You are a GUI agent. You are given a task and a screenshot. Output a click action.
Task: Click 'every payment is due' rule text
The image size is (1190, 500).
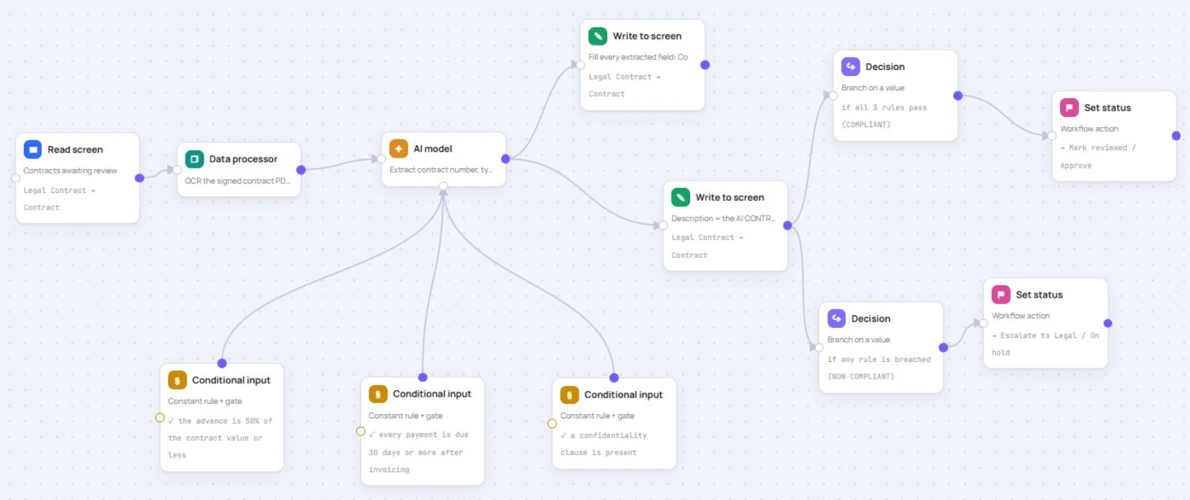423,435
